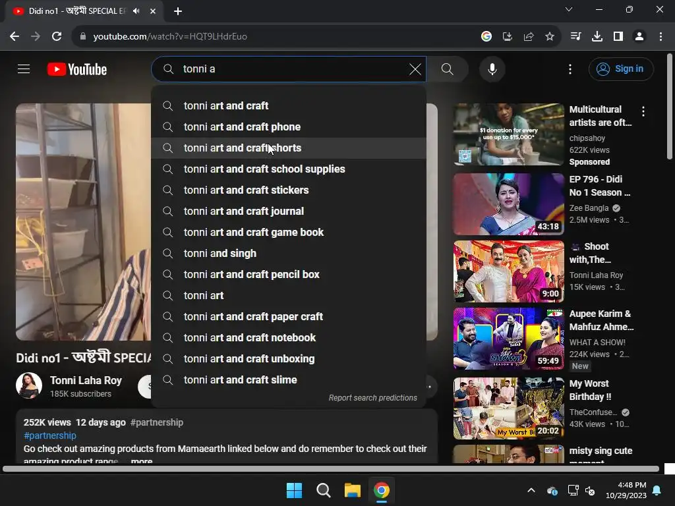Go to the YouTube home logo
The image size is (675, 506).
77,69
